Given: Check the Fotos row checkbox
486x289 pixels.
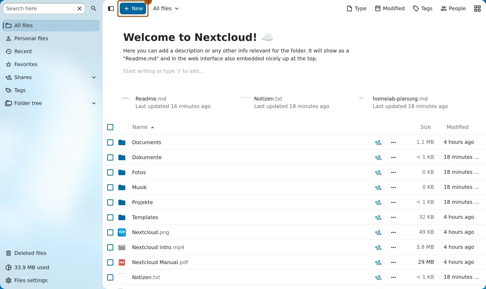Looking at the screenshot, I should (110, 172).
